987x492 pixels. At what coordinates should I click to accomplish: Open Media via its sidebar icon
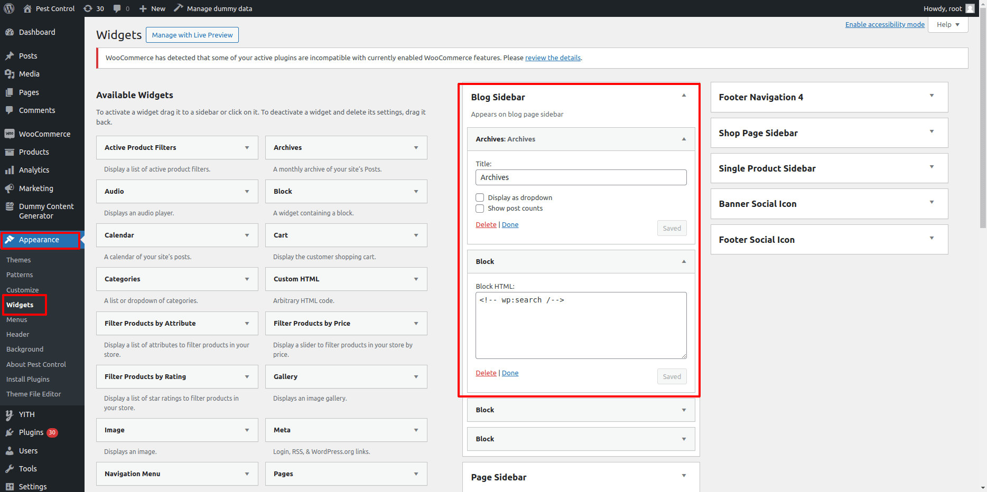[x=10, y=74]
